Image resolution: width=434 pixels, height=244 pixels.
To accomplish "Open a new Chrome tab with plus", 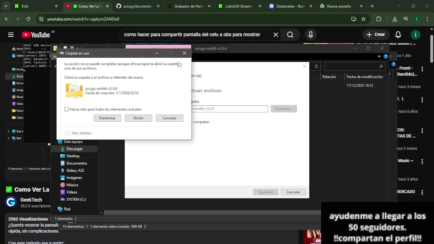I will coord(372,6).
